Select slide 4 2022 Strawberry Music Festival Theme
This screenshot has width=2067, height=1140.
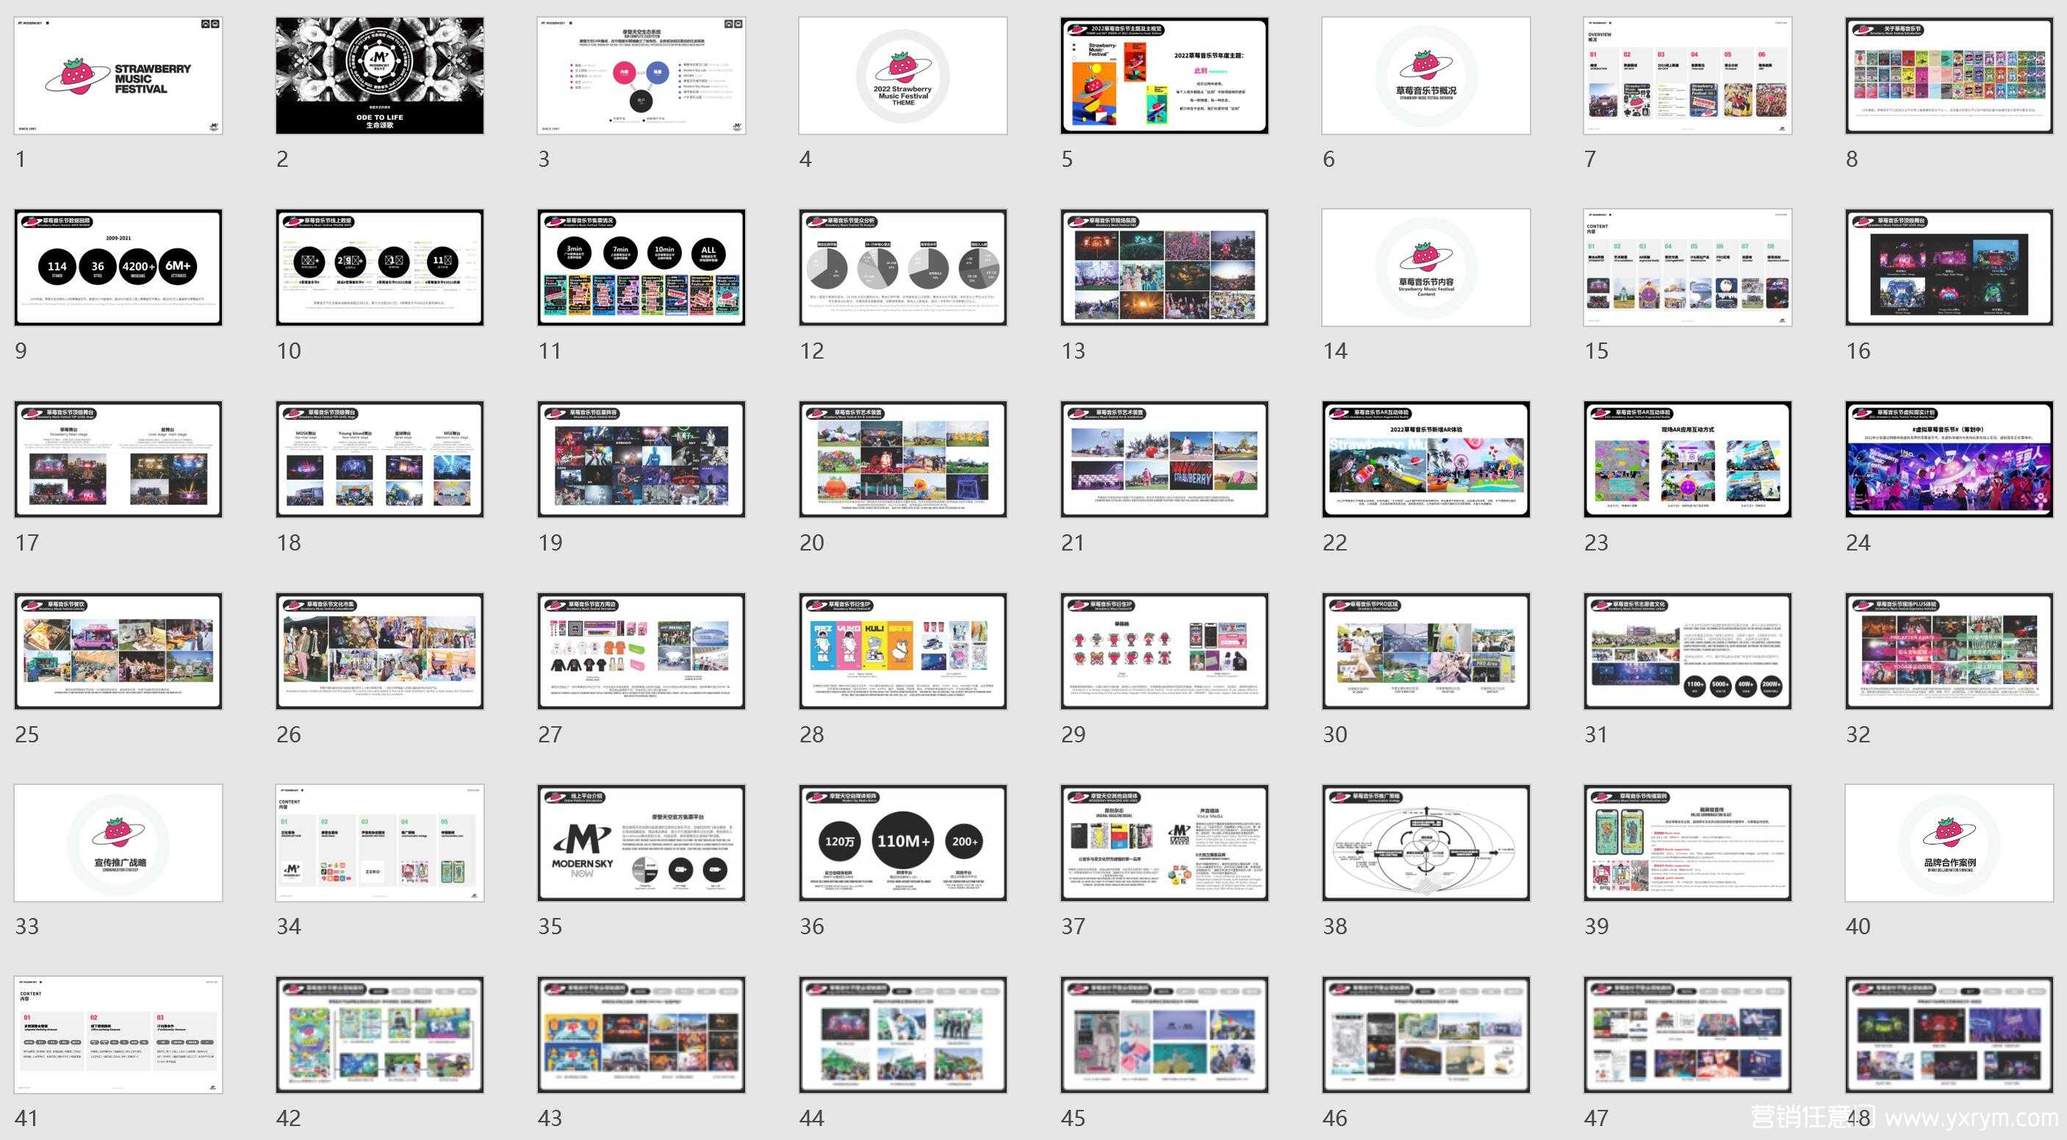click(x=903, y=76)
